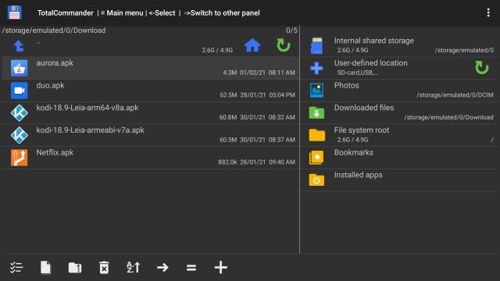Click the Photos picture icon
The image size is (500, 281).
coord(316,91)
